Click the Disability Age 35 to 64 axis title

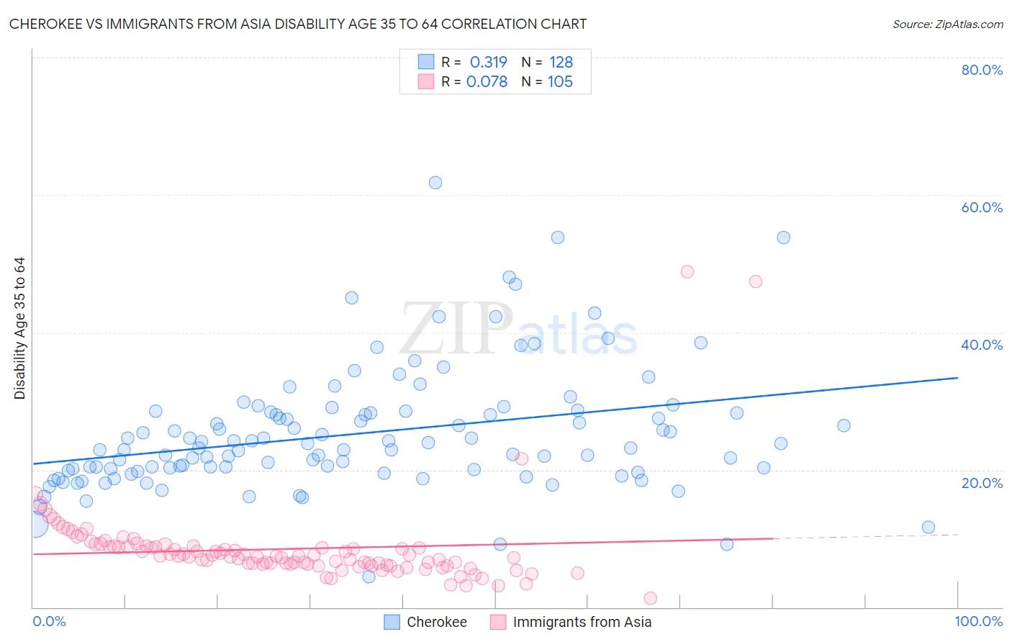(19, 328)
